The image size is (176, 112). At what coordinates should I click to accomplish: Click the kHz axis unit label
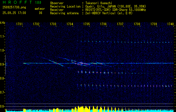click(x=3, y=23)
